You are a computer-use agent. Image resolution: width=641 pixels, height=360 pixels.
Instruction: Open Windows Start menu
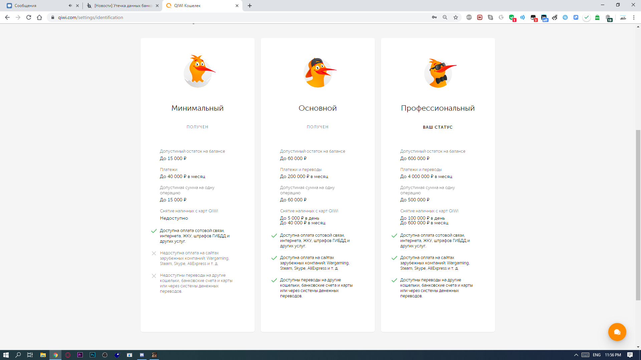point(6,355)
